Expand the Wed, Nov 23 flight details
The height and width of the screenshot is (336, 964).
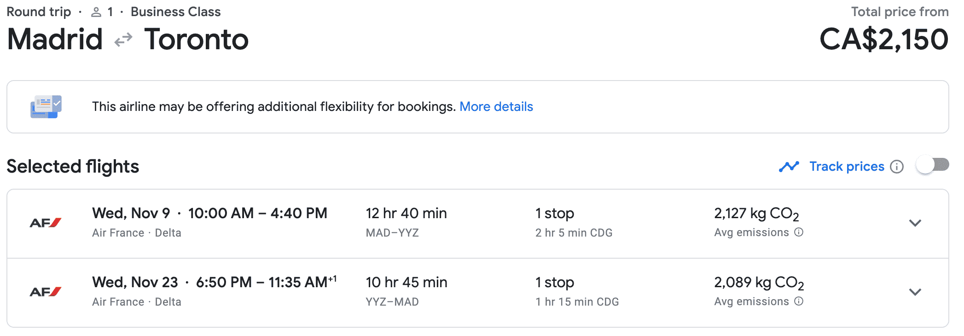pyautogui.click(x=915, y=292)
